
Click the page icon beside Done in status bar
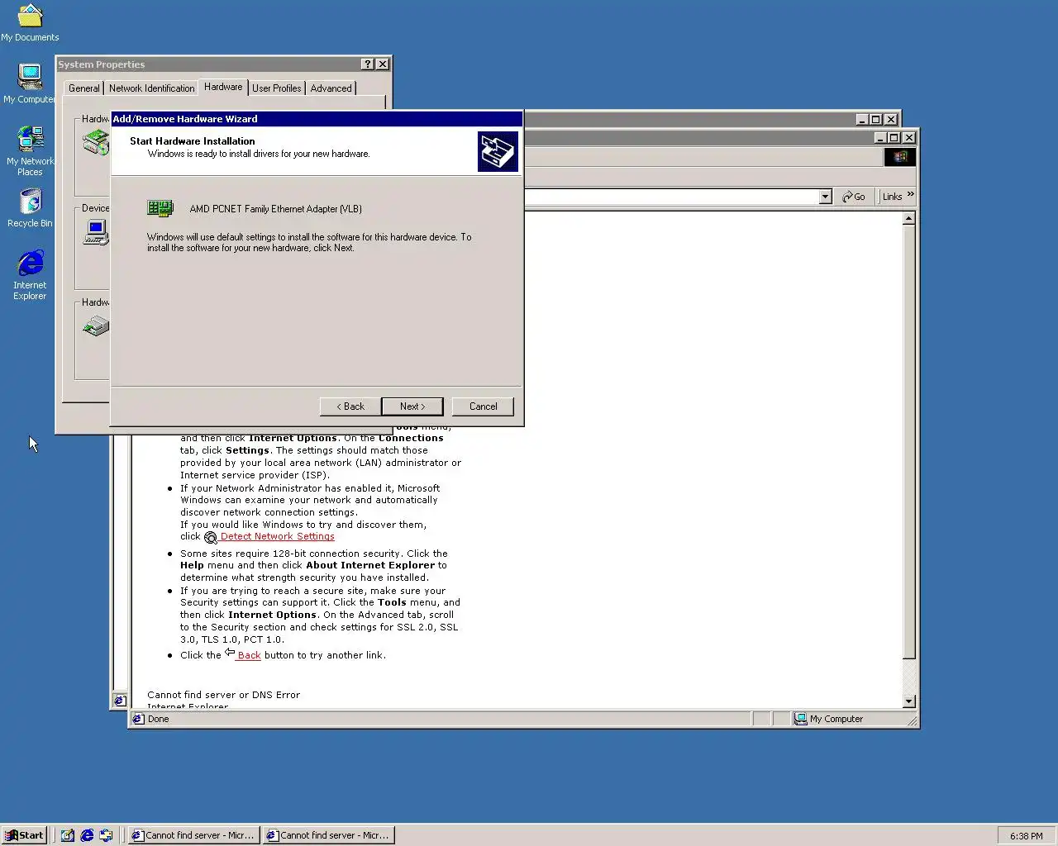pyautogui.click(x=139, y=719)
